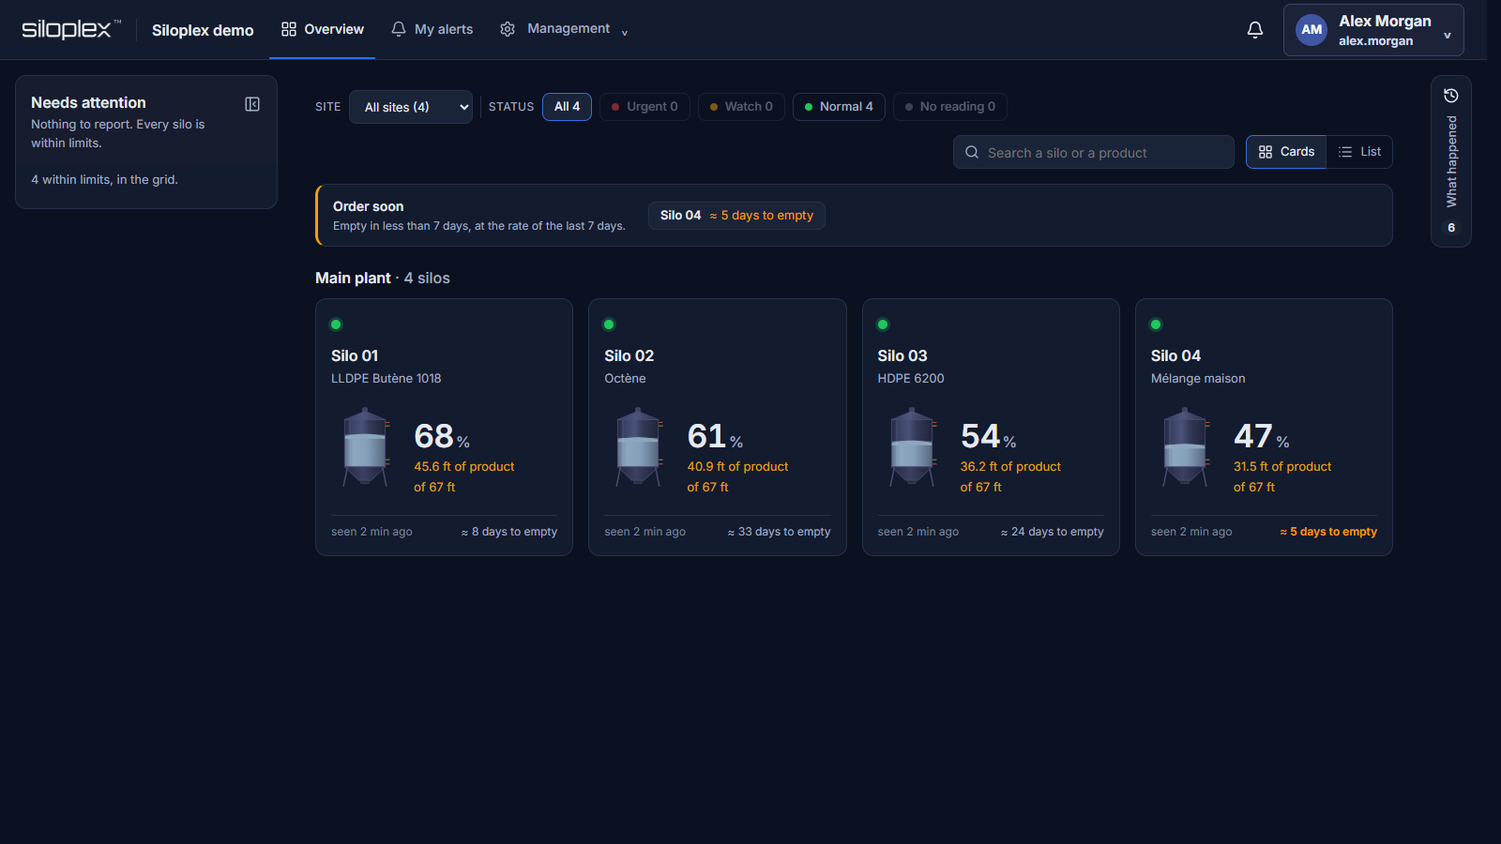Open the What happened side panel label
The image size is (1501, 844).
(1451, 161)
